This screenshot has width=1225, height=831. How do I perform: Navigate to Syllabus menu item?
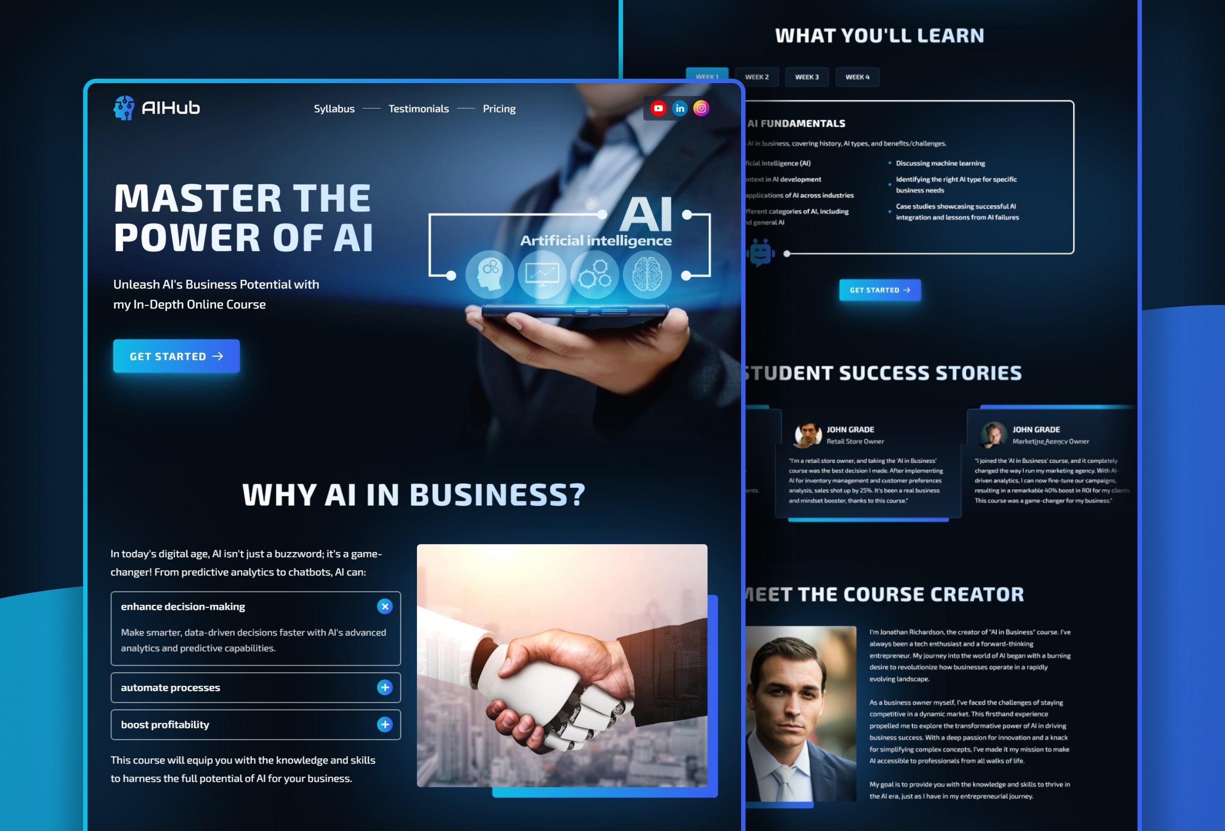point(334,108)
